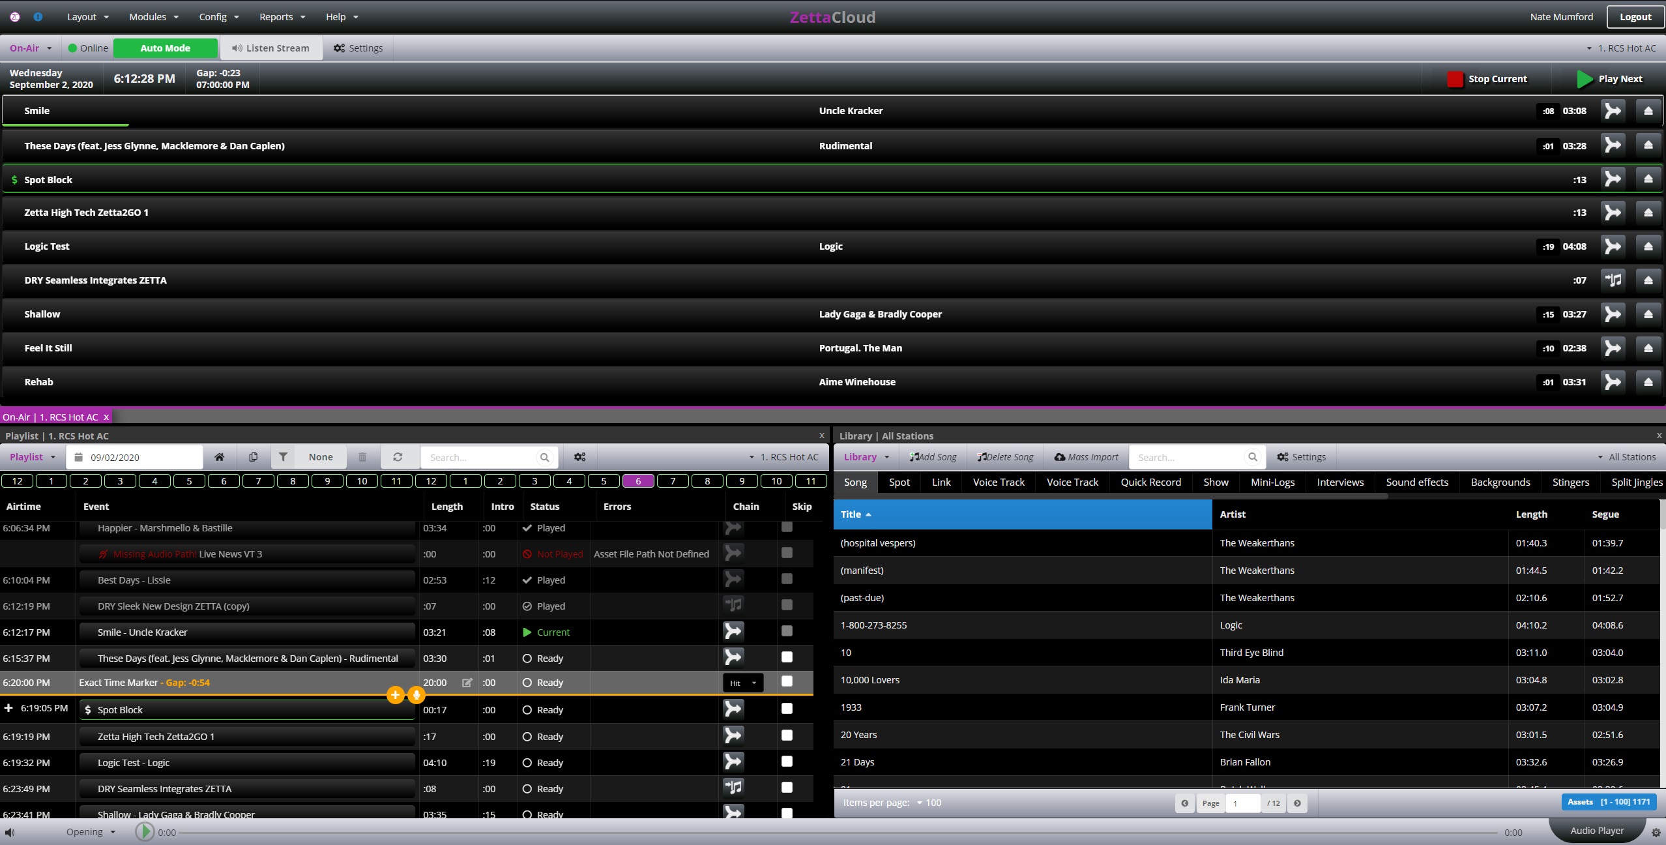Click the link-song chain icon for DRY Seamless Integrates ZETTA
This screenshot has width=1666, height=845.
1613,280
